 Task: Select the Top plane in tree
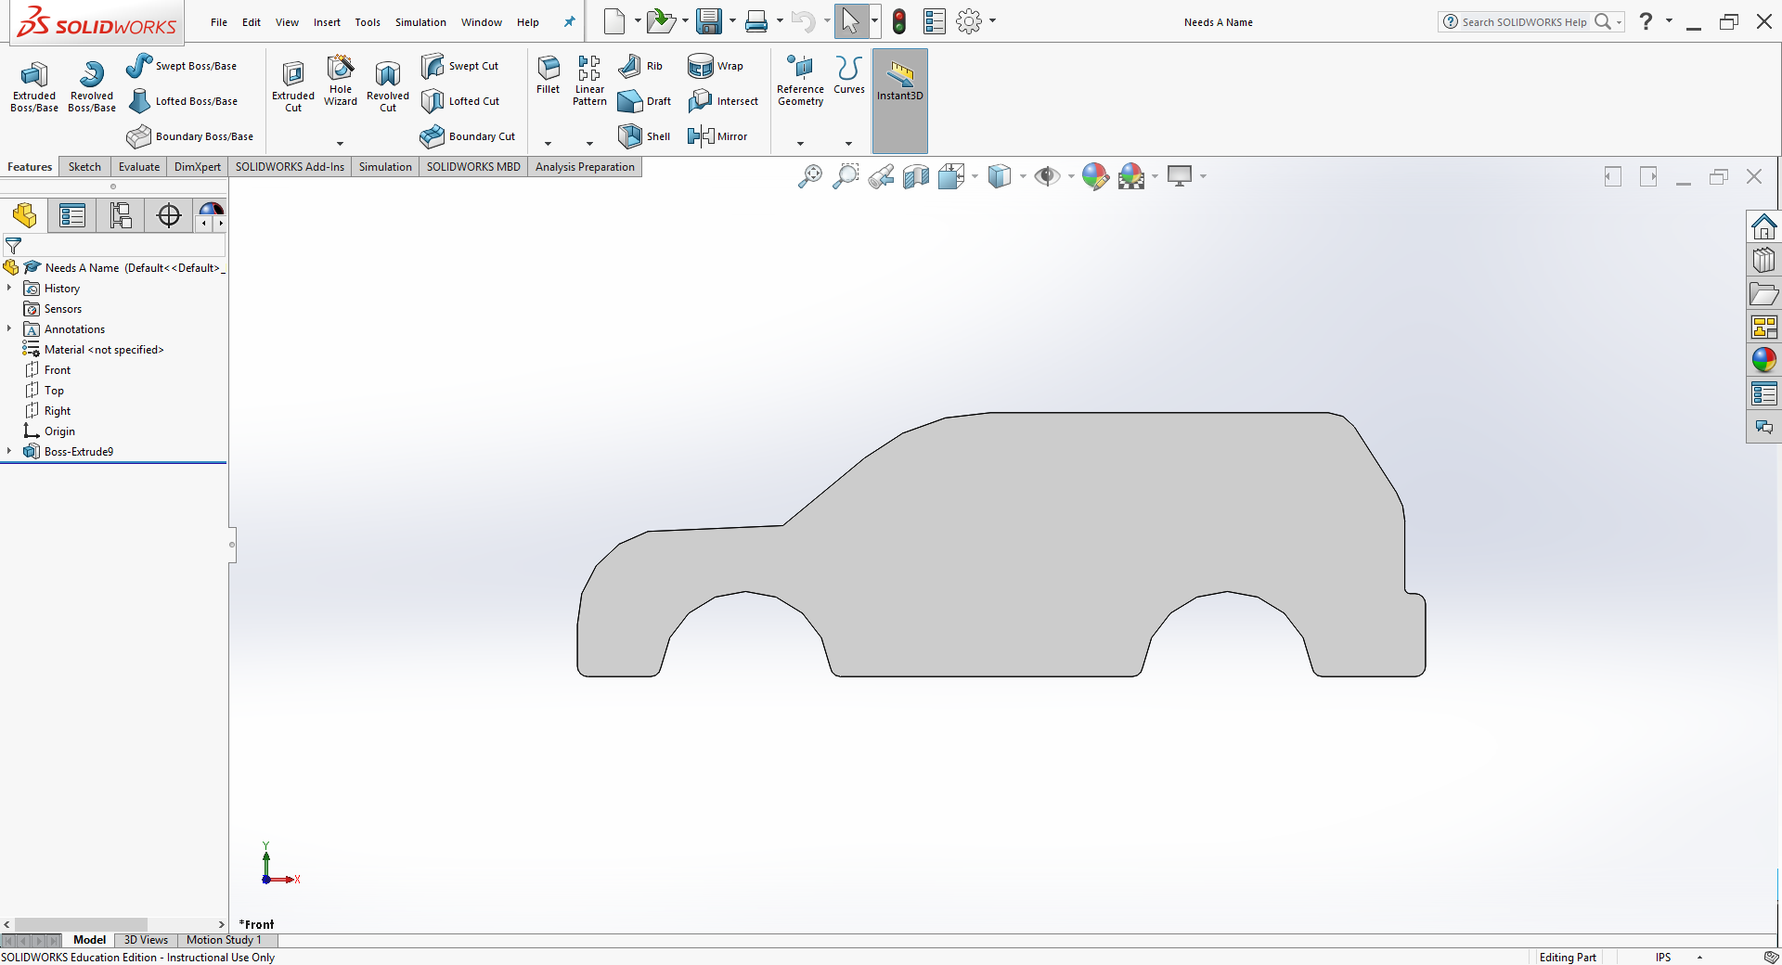click(x=45, y=391)
